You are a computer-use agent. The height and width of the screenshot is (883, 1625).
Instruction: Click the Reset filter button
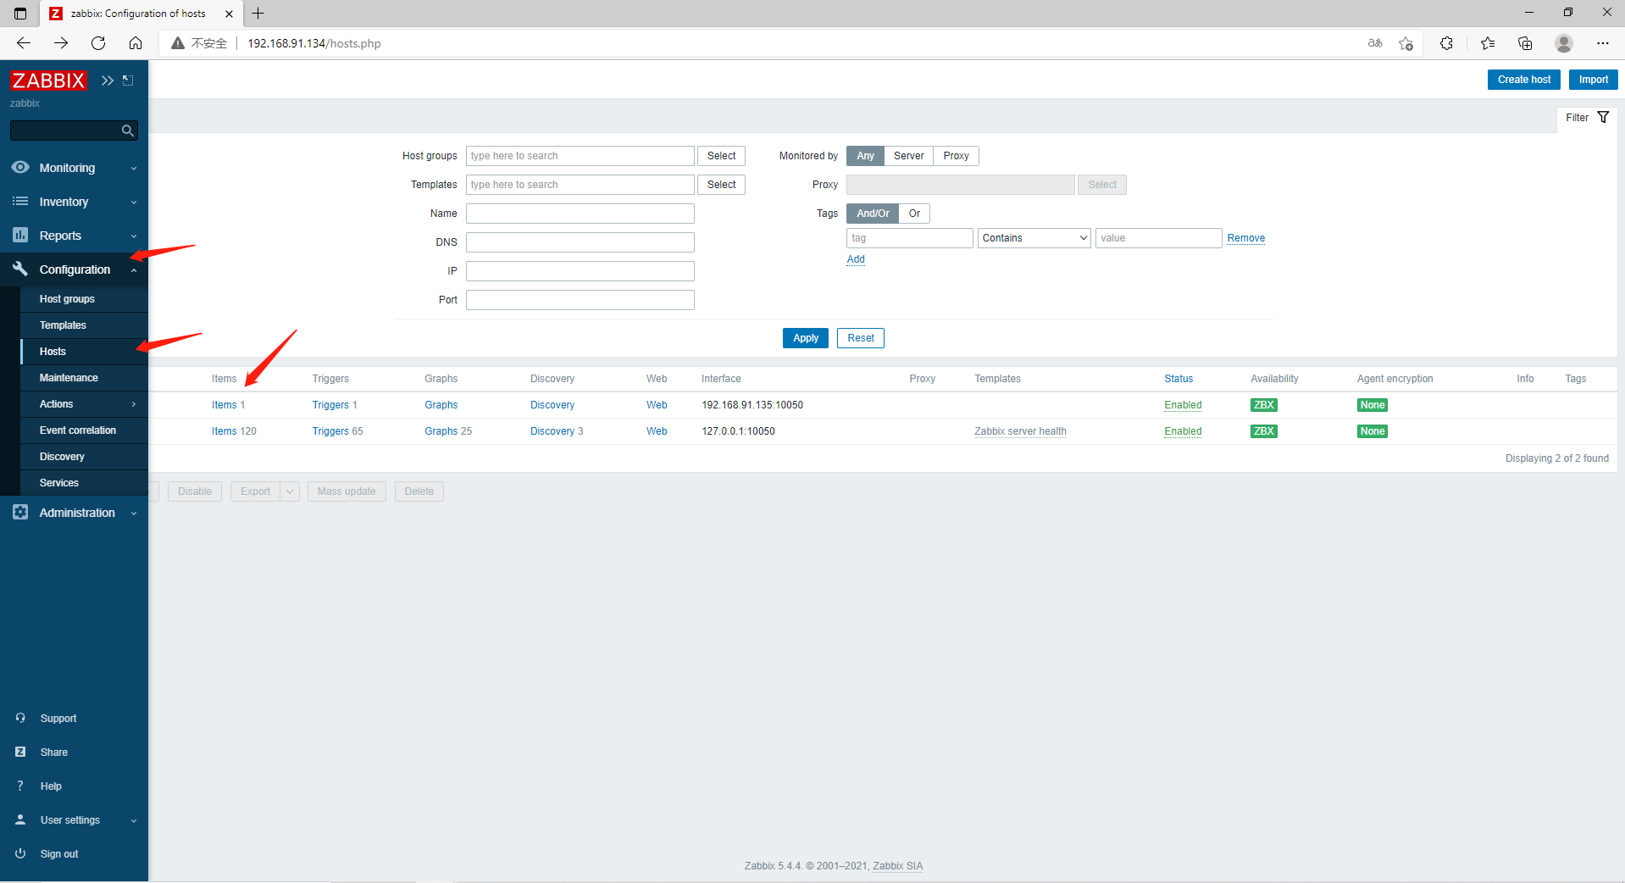pyautogui.click(x=860, y=338)
